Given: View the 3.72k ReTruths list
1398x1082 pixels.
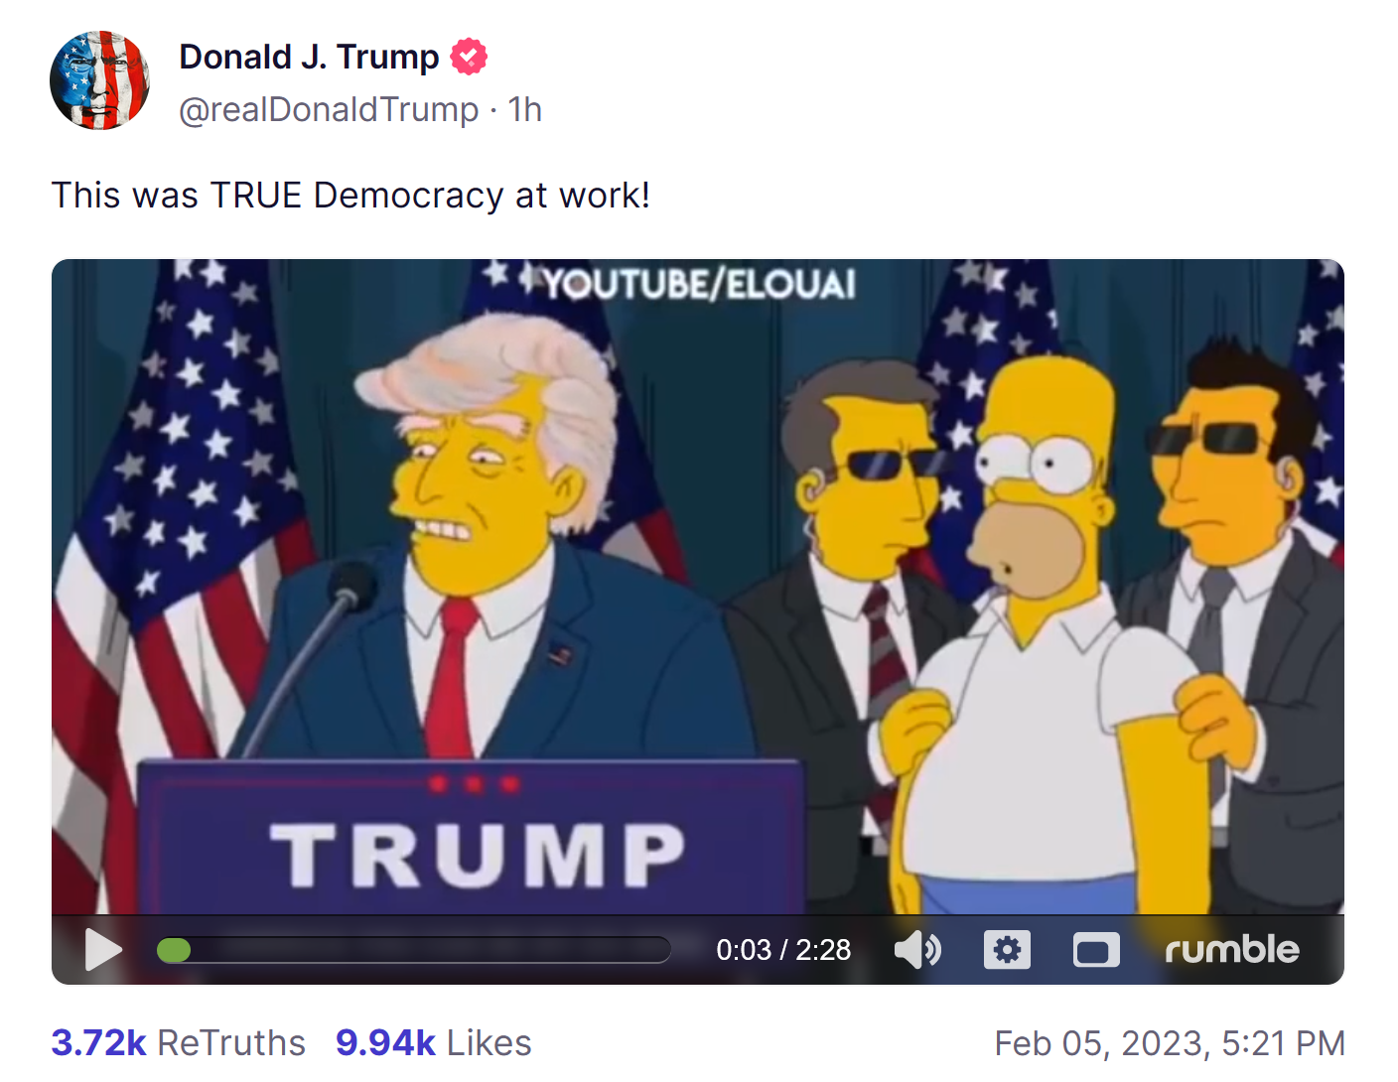Looking at the screenshot, I should click(179, 1042).
